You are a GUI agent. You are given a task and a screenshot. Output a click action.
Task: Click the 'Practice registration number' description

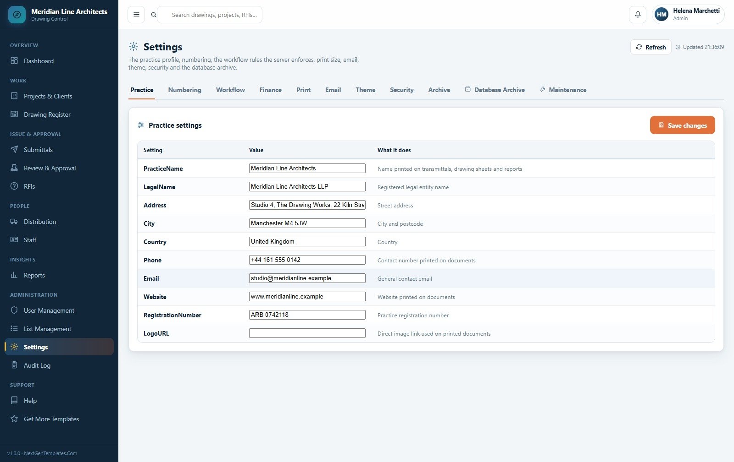(413, 315)
